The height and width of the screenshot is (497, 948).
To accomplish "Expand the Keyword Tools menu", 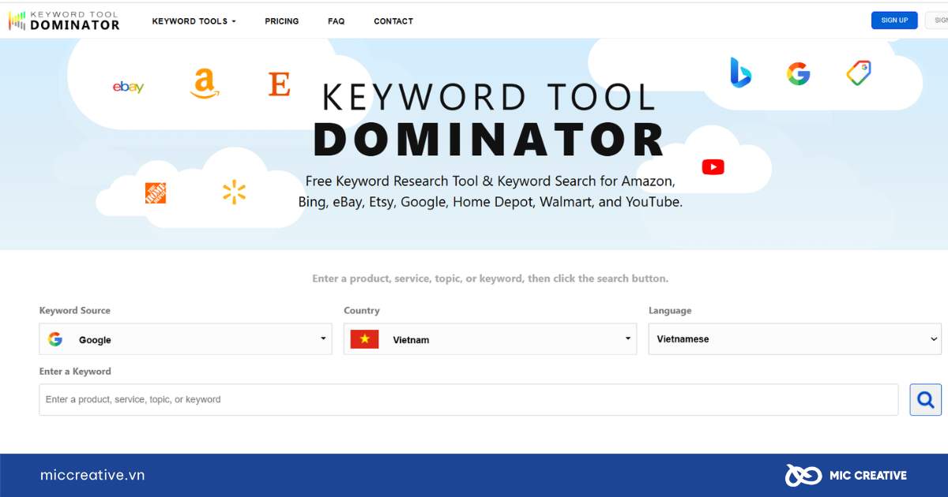I will pyautogui.click(x=194, y=21).
